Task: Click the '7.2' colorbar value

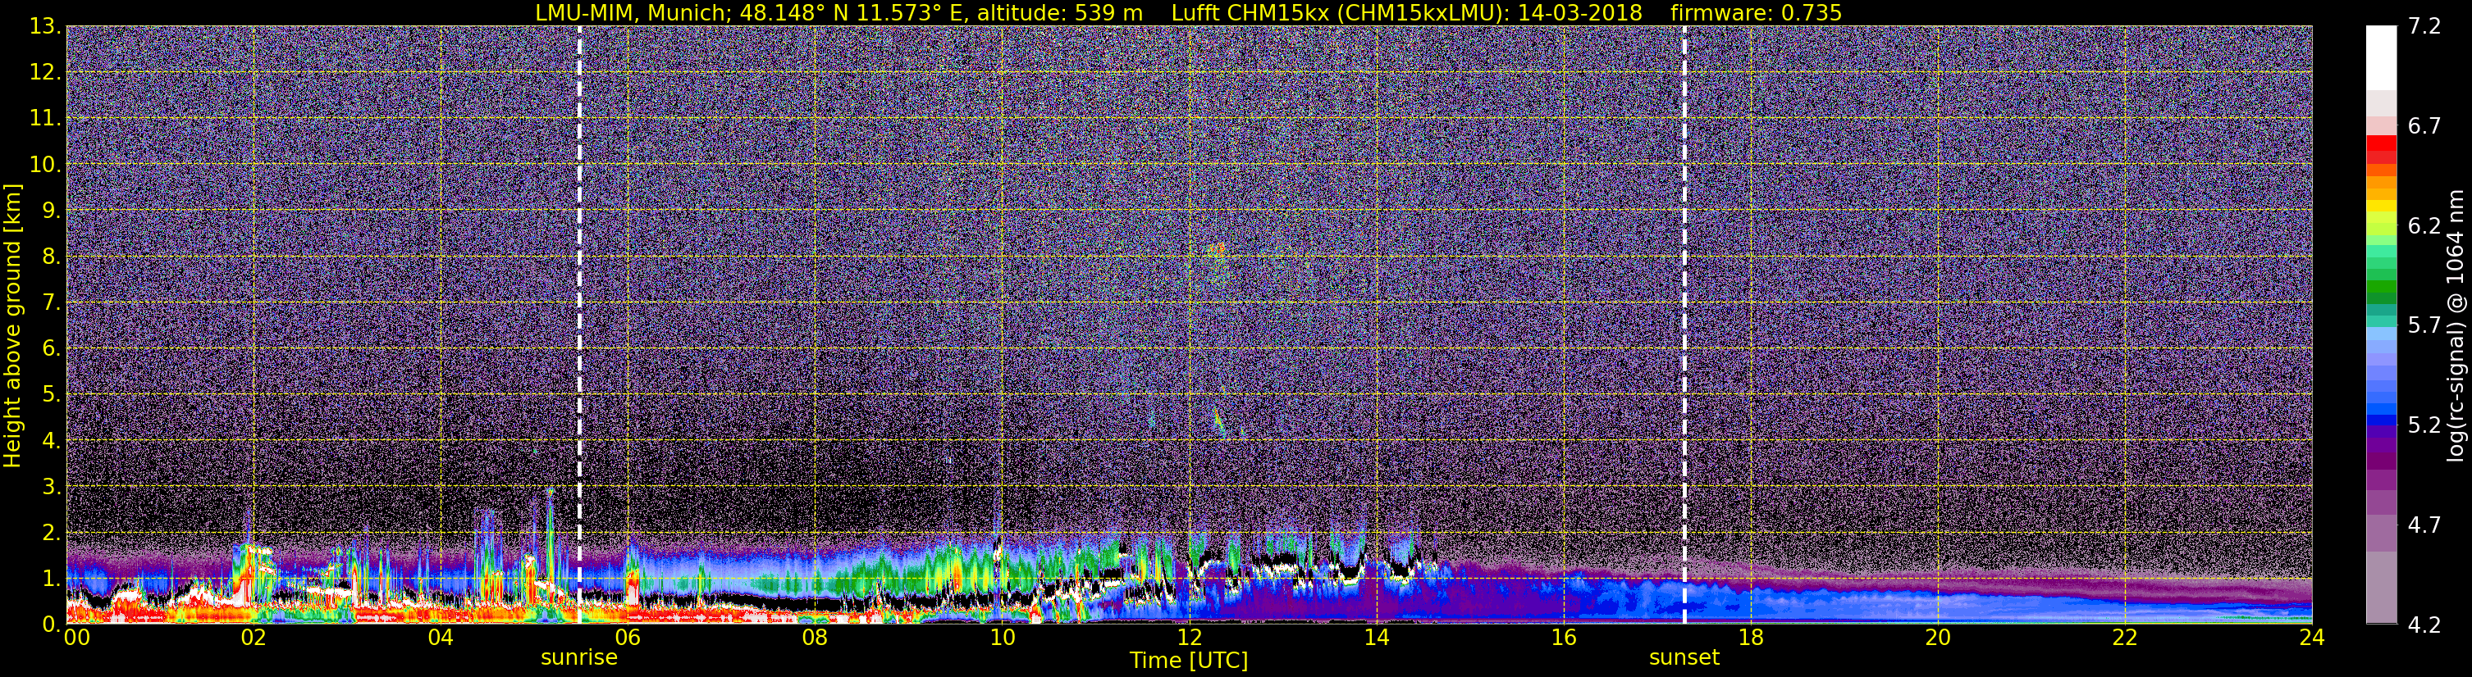Action: pos(2424,27)
